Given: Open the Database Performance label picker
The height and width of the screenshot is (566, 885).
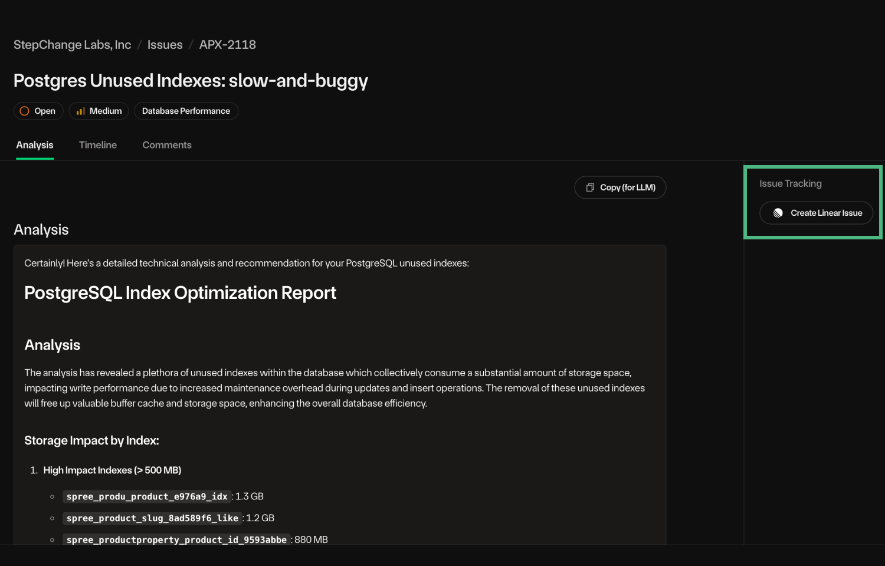Looking at the screenshot, I should point(186,111).
